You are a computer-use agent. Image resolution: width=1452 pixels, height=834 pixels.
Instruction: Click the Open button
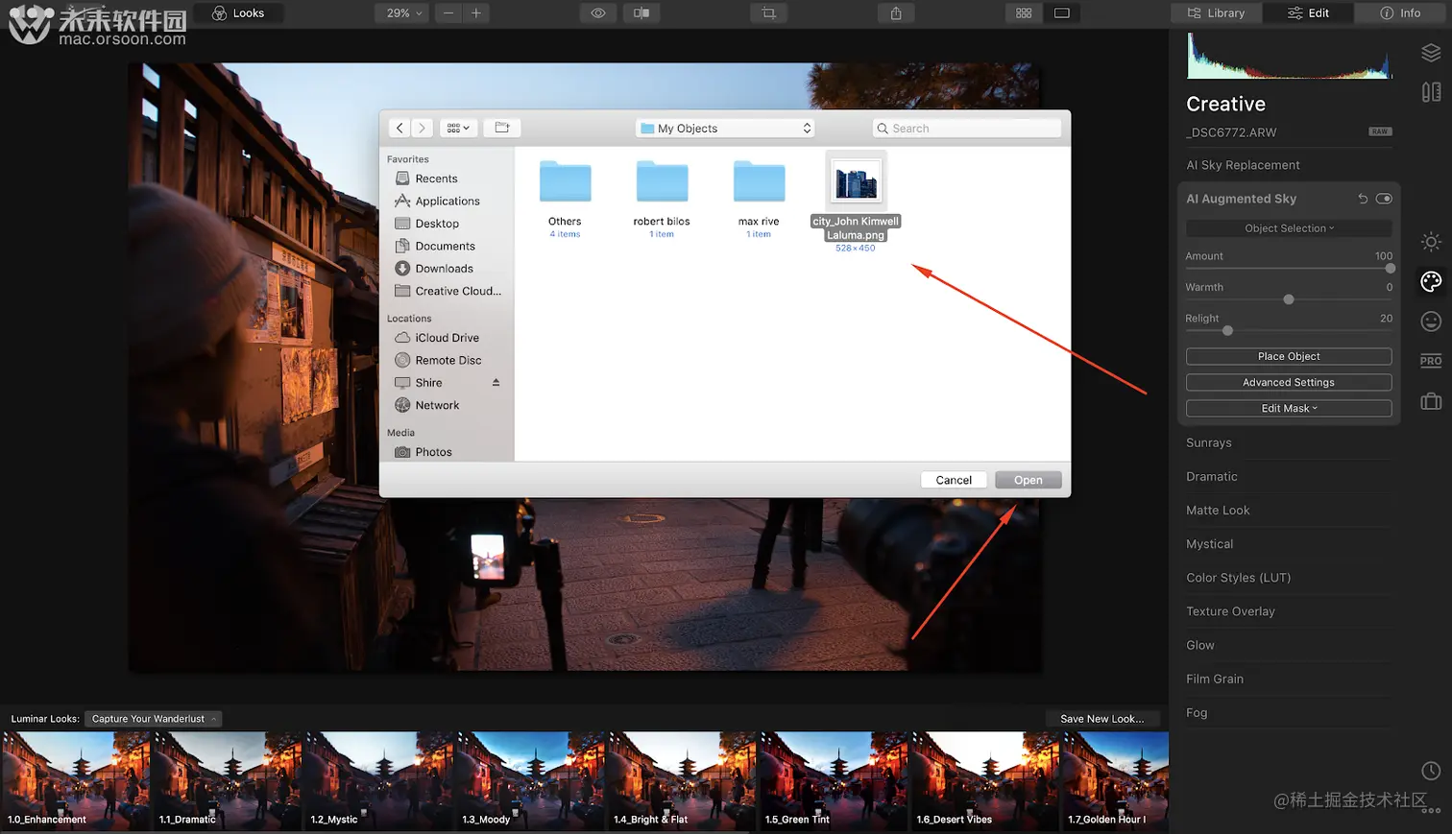(x=1028, y=480)
